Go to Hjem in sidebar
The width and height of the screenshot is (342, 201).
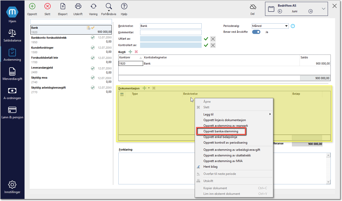pos(12,15)
